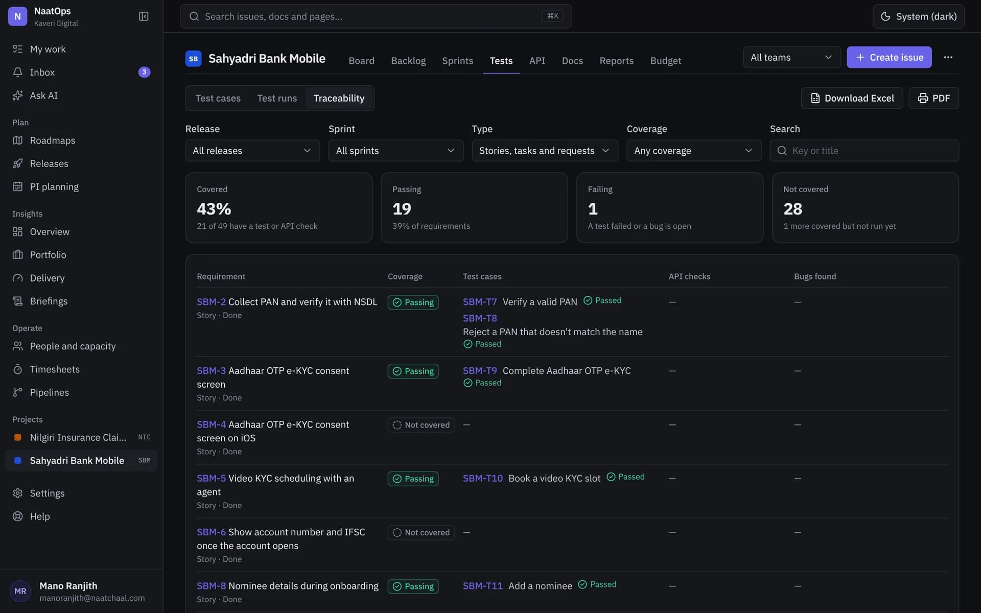981x613 pixels.
Task: Open Help page
Action: 82,516
